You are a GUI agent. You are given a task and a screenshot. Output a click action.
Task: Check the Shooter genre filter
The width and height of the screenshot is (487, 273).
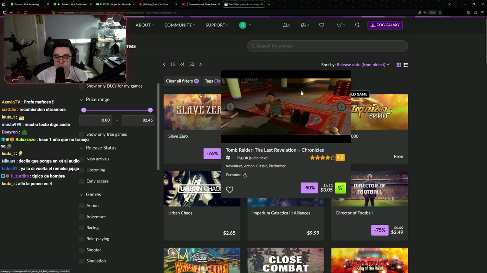coord(81,250)
